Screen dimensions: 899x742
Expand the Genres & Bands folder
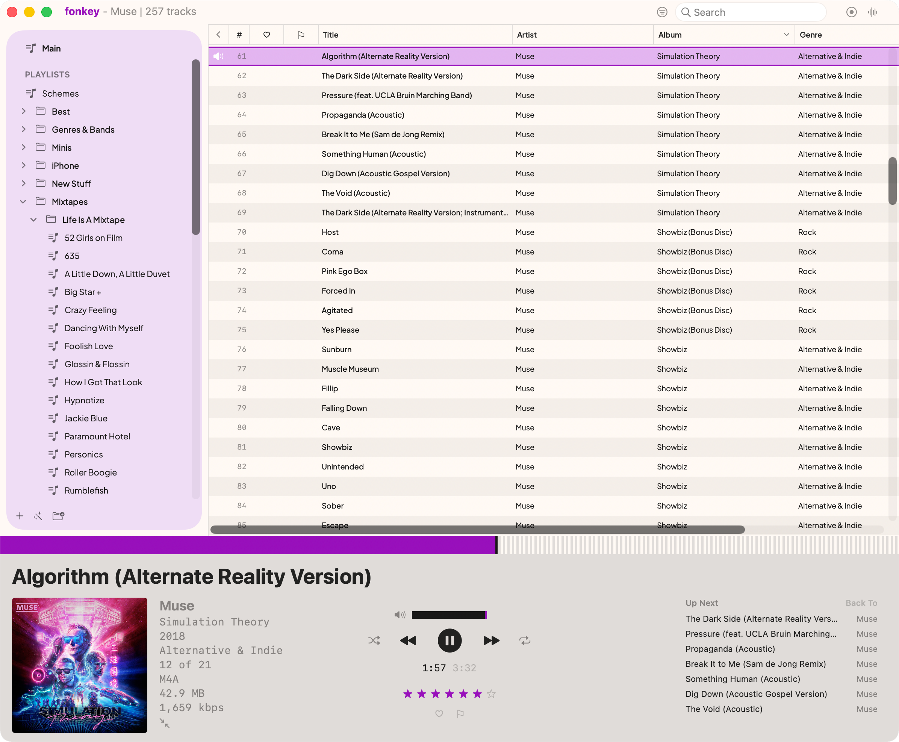point(24,129)
